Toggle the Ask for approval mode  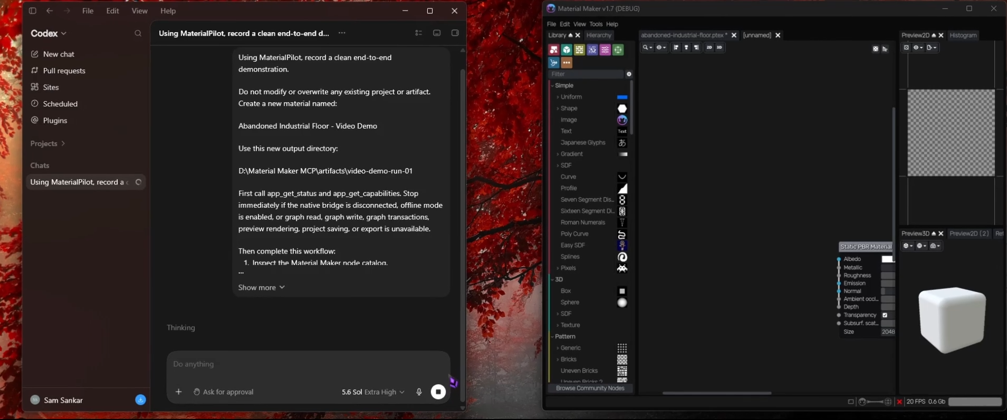point(223,392)
